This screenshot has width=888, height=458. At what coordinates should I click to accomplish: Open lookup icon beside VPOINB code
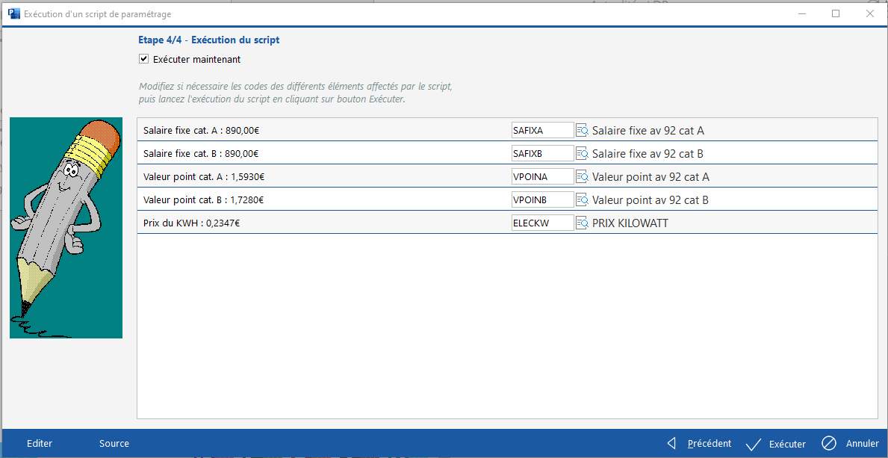582,200
